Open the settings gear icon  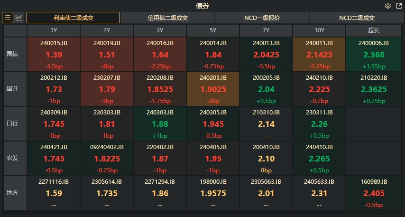point(388,6)
